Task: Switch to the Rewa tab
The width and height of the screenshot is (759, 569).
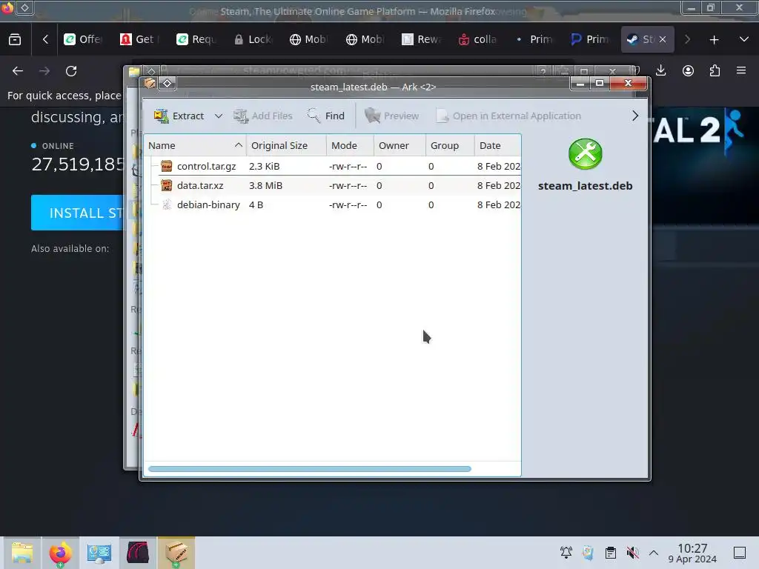Action: coord(422,40)
